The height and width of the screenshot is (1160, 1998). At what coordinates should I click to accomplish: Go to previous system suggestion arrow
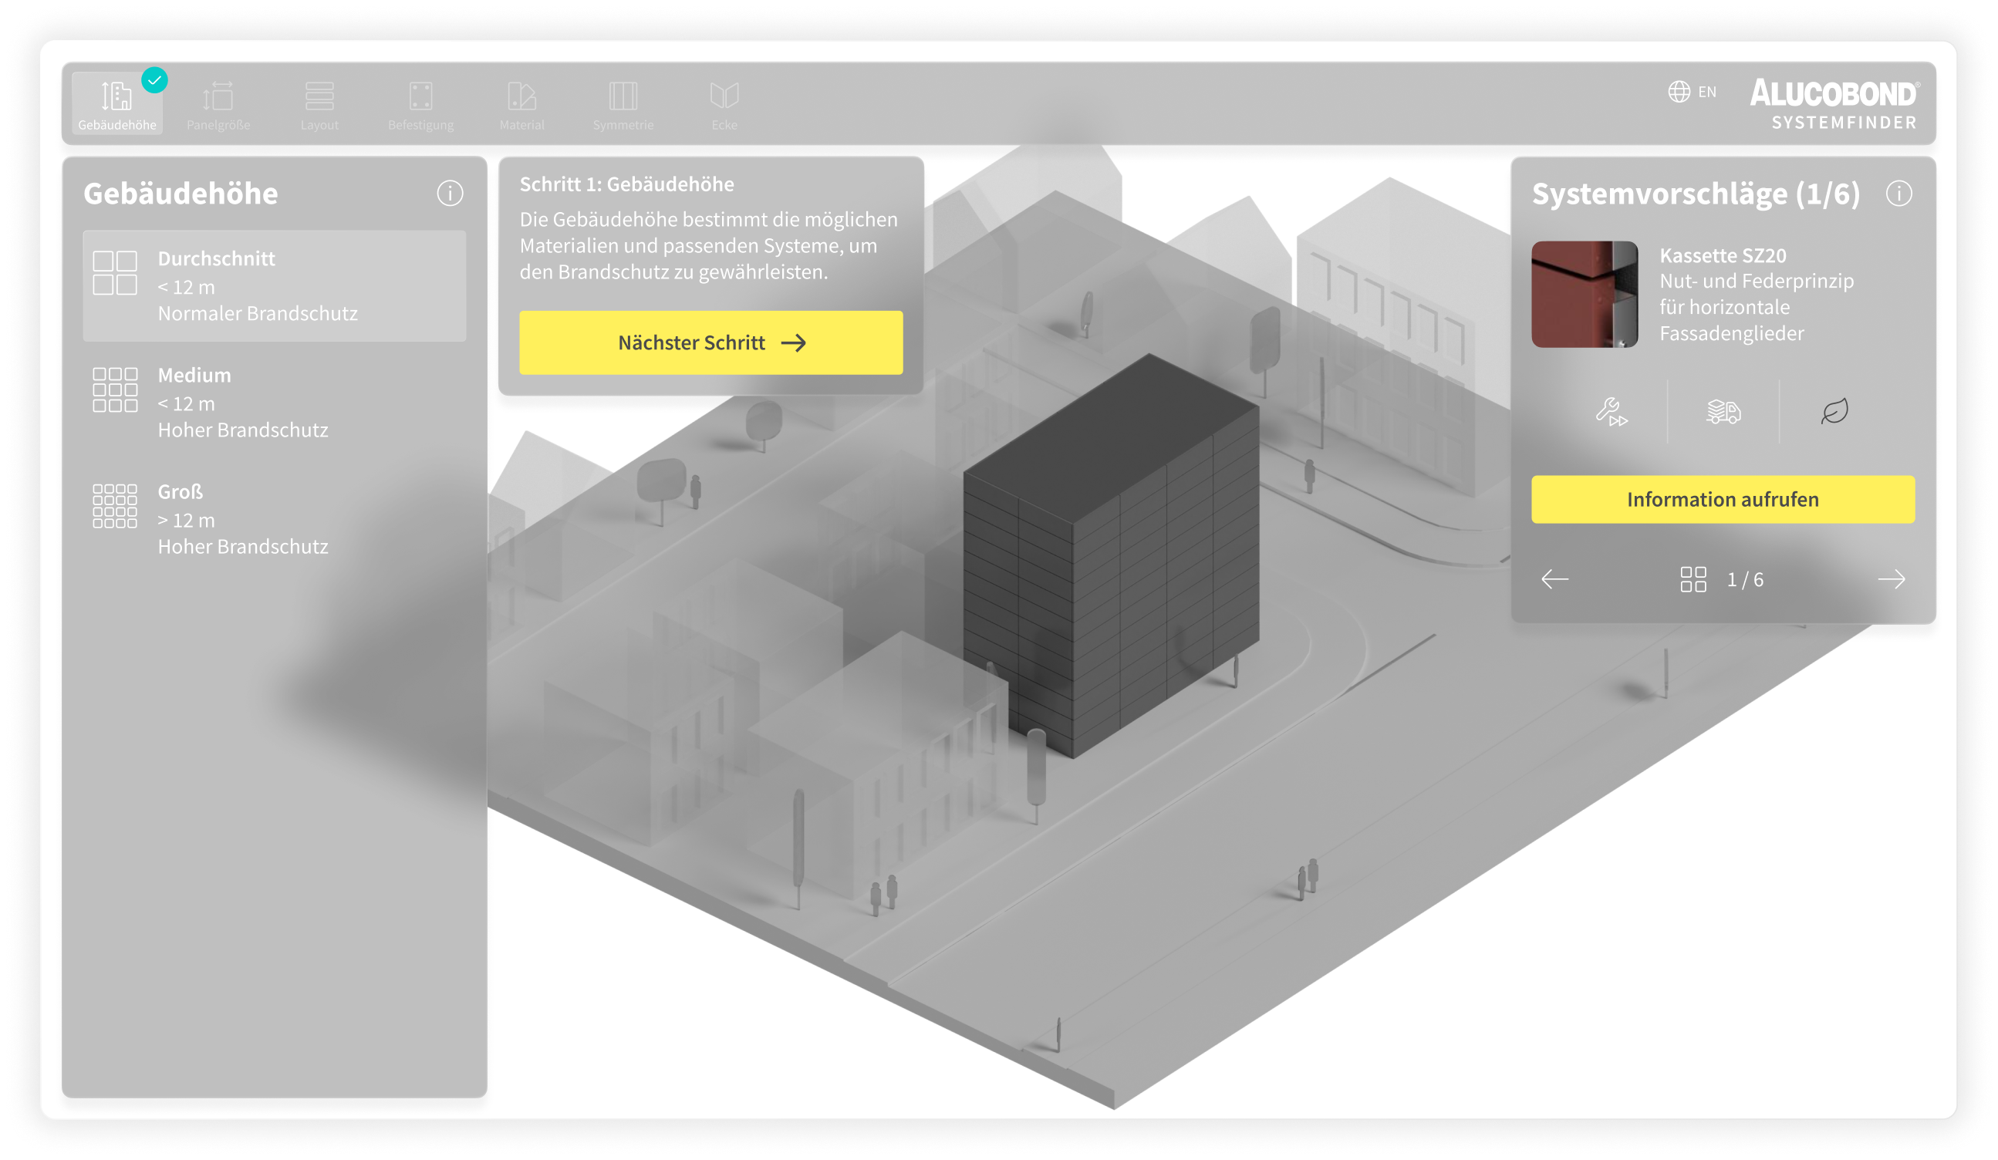click(1554, 579)
